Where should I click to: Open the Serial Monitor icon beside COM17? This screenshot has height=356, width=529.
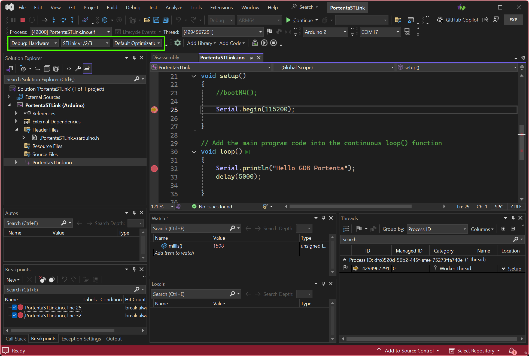click(407, 32)
